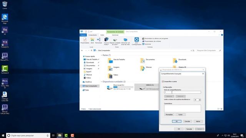Open Task View on the taskbar
Screen dimensions: 246x138
53,135
